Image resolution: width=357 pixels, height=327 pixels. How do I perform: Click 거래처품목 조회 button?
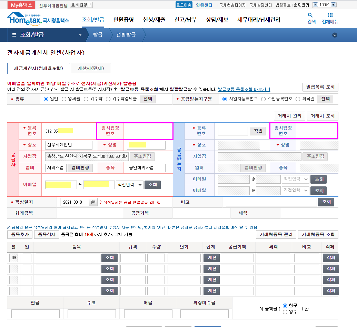(x=318, y=234)
